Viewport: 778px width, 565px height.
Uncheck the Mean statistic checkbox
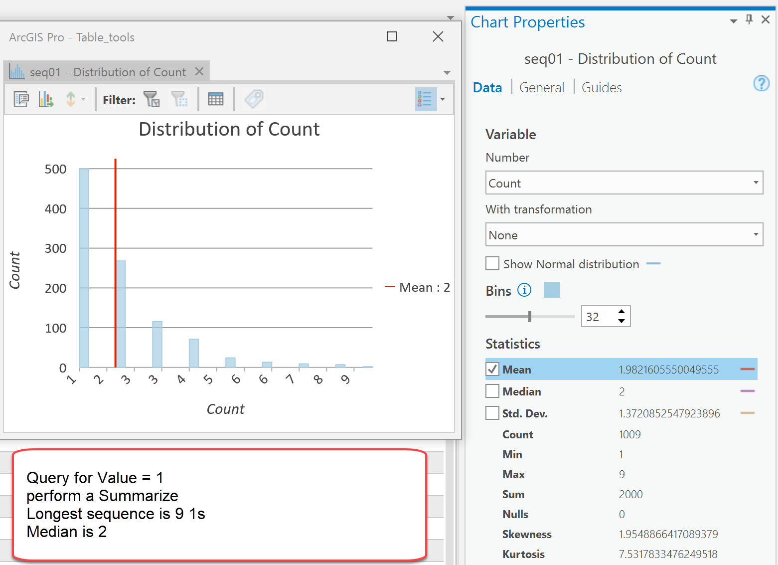click(492, 369)
